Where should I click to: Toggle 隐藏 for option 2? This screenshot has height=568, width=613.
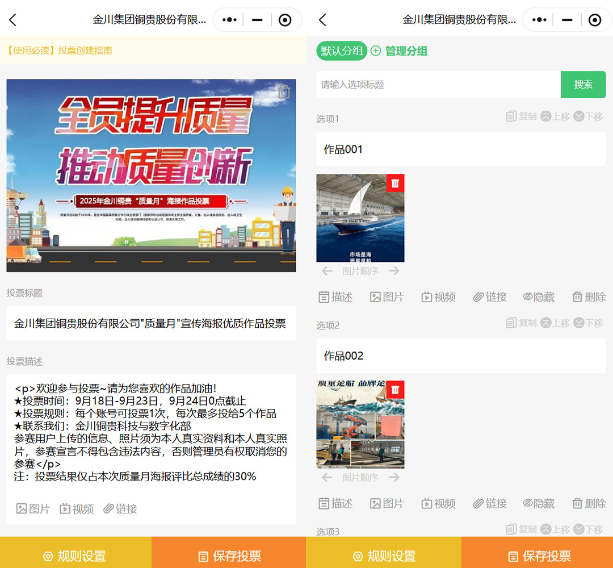pyautogui.click(x=538, y=504)
